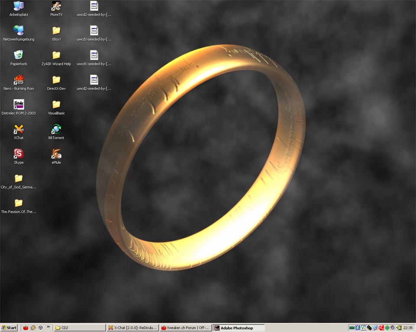416x332 pixels.
Task: Open the Arbeitsplatz desktop icon
Action: click(19, 6)
